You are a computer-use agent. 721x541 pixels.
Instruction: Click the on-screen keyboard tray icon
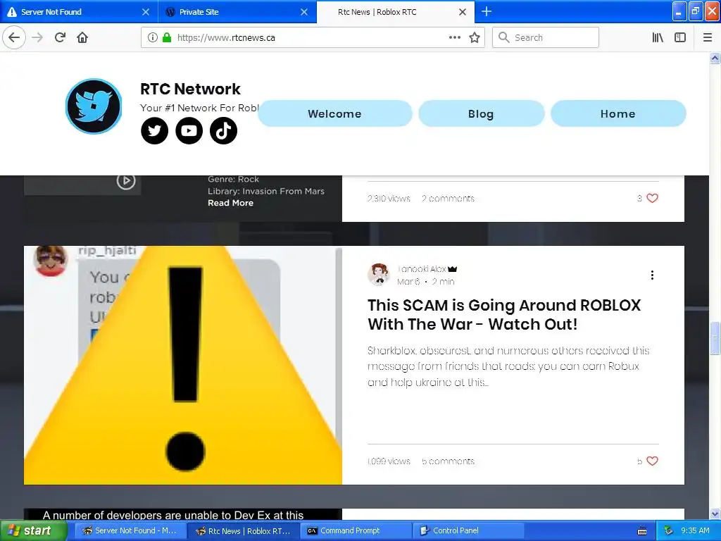click(x=642, y=531)
